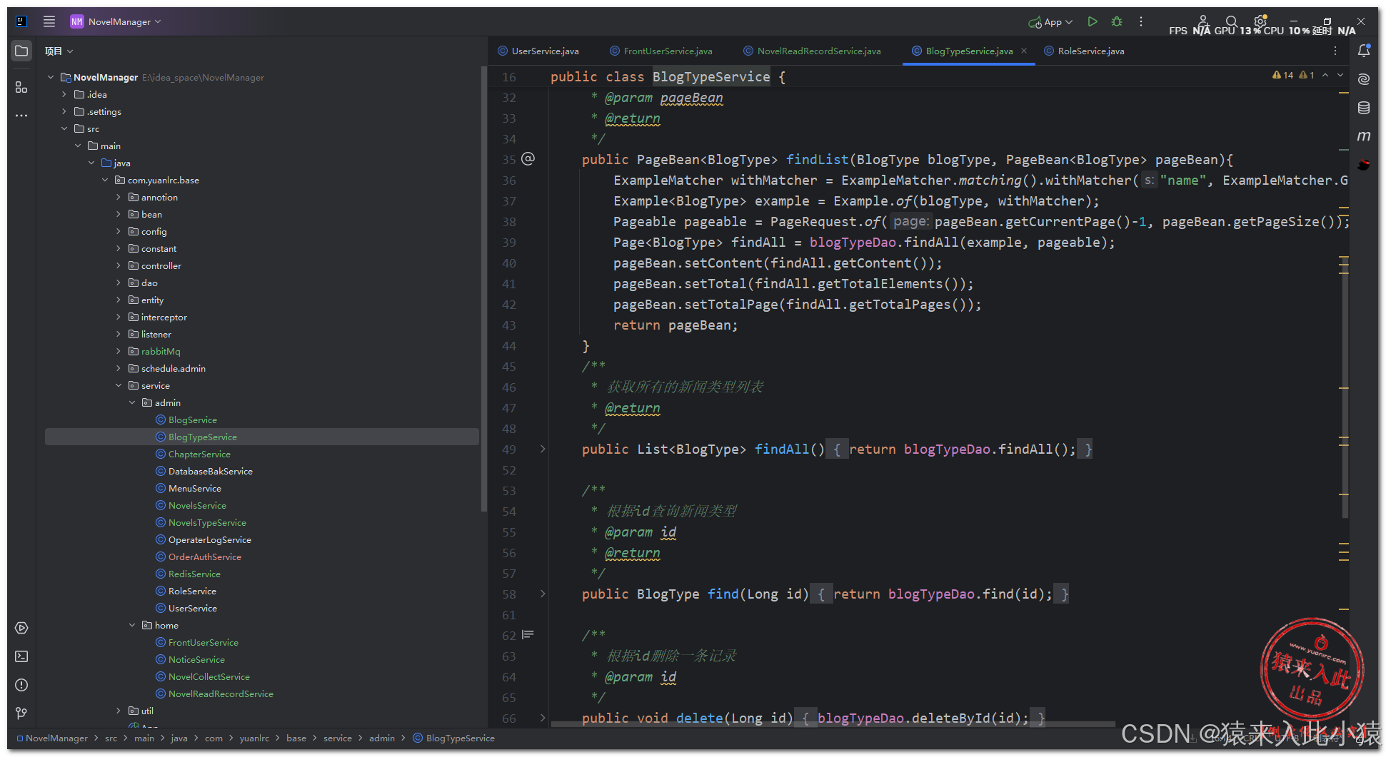Open more run actions menu
Viewport: 1386px width, 757px height.
tap(1141, 21)
